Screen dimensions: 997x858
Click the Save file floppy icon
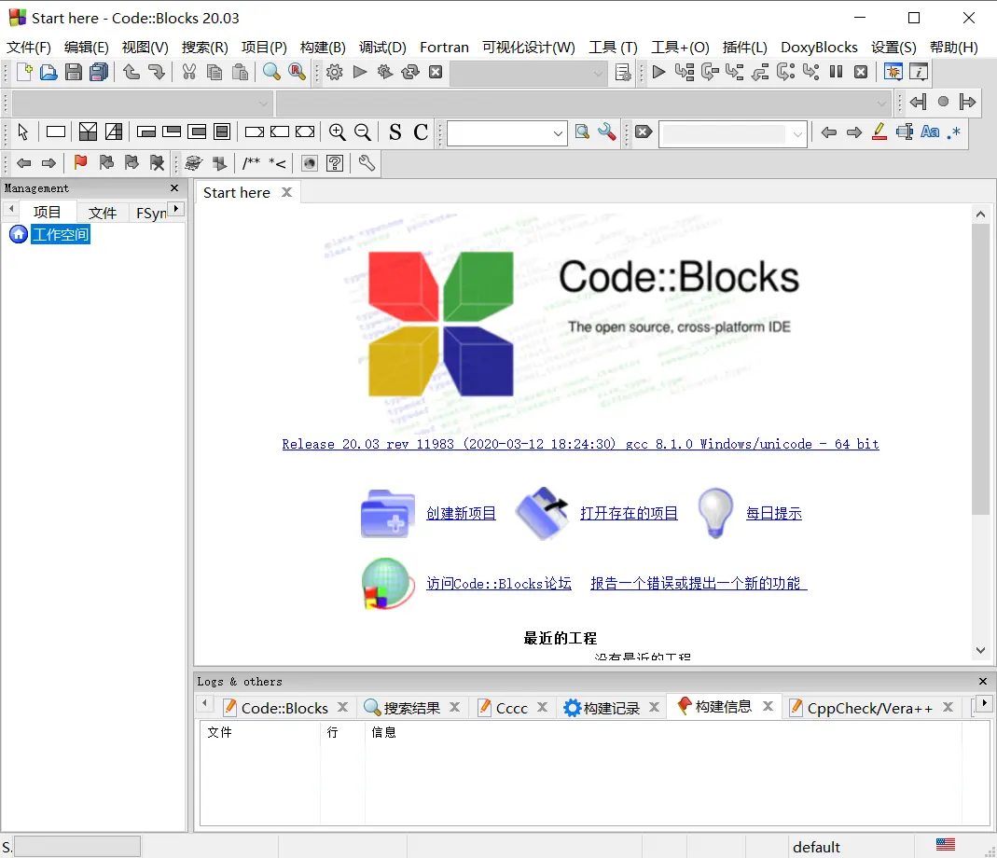[x=74, y=72]
